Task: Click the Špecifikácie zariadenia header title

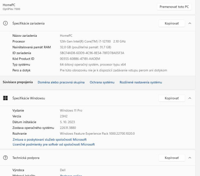Action: click(28, 23)
